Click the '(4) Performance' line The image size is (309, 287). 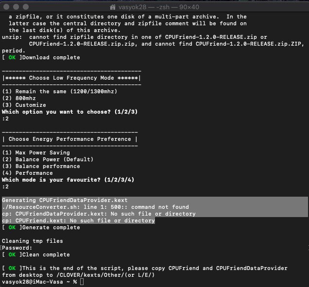pos(27,173)
